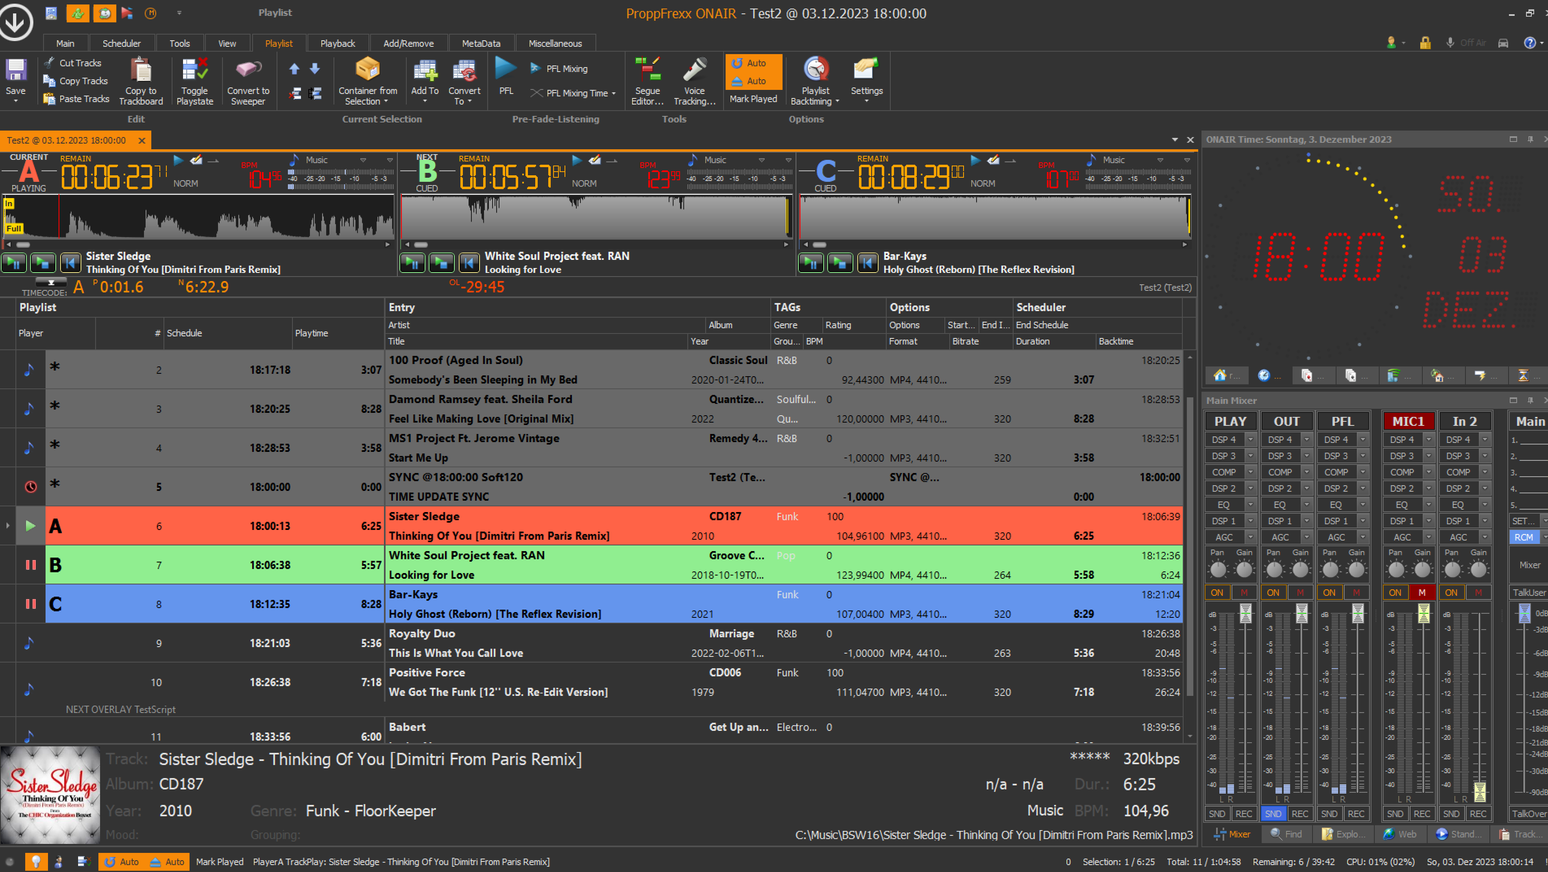Click Mark Played button in ribbon
This screenshot has height=872, width=1548.
[x=753, y=98]
